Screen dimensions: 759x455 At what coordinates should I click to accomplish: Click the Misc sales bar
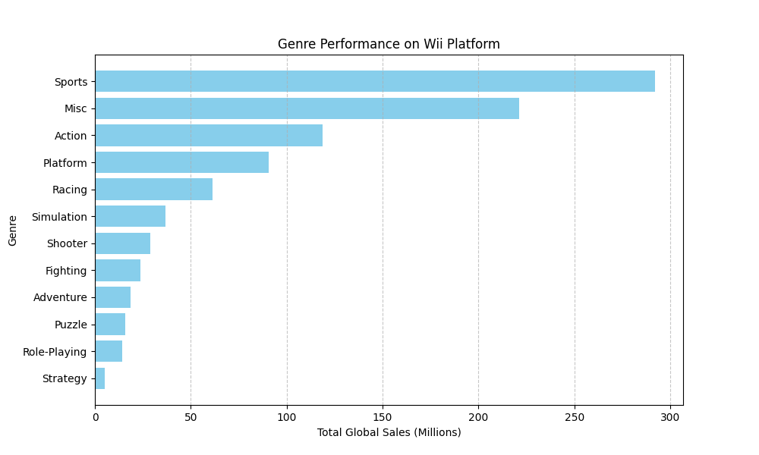pos(307,108)
